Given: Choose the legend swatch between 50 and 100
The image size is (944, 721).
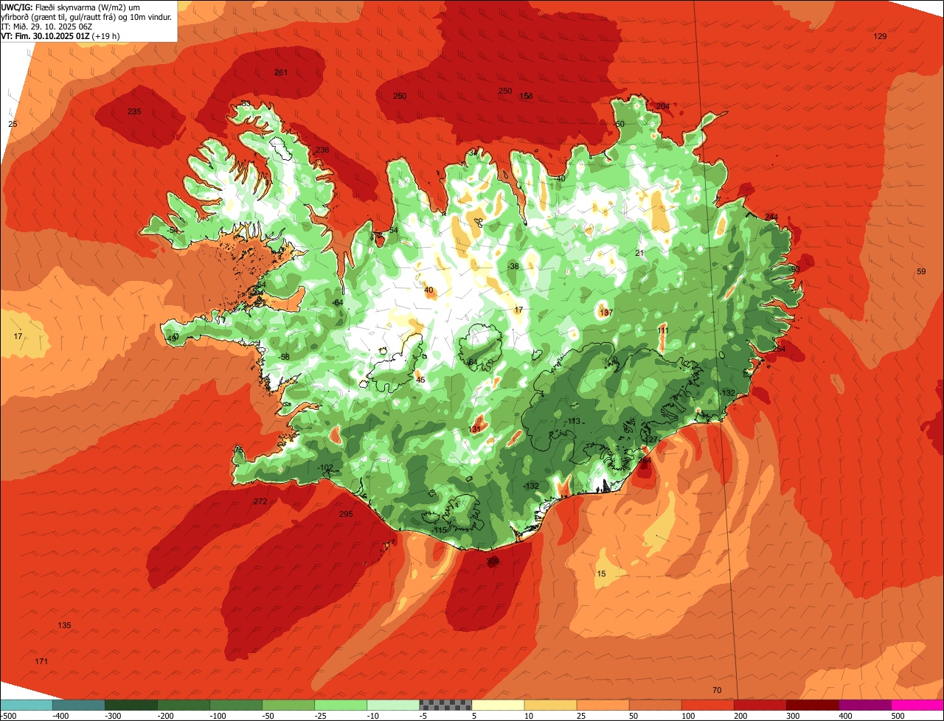Looking at the screenshot, I should pyautogui.click(x=655, y=705).
